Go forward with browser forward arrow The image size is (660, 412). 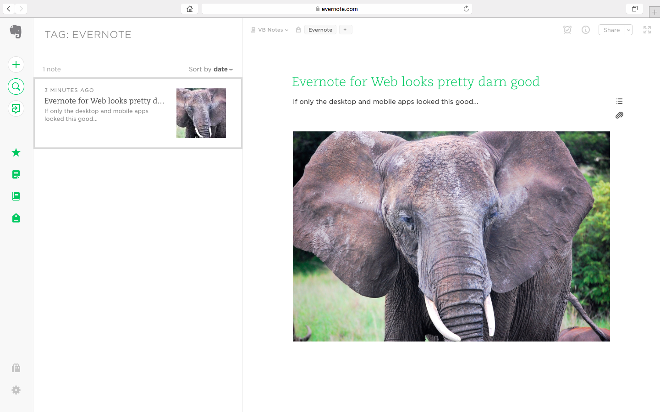point(21,9)
